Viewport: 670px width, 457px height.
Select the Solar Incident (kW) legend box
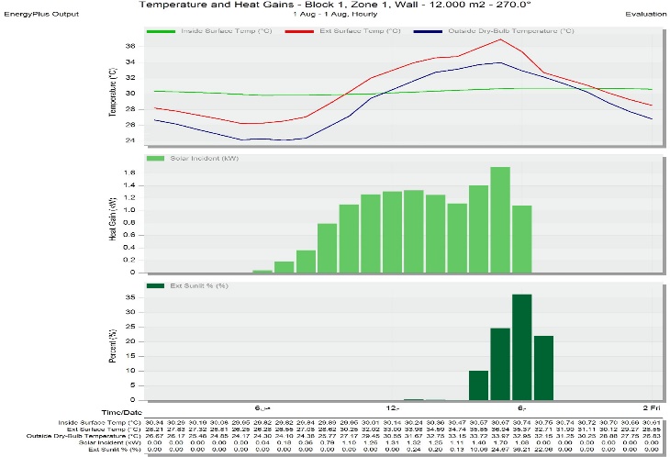click(152, 160)
